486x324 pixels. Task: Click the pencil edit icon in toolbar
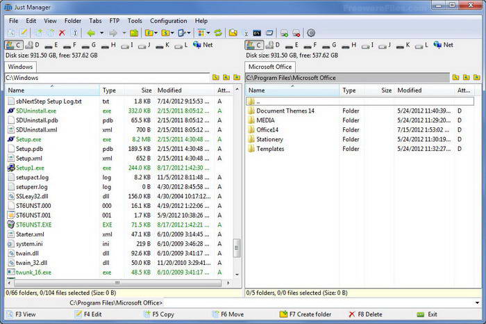(x=24, y=33)
